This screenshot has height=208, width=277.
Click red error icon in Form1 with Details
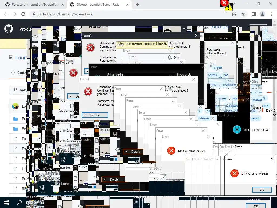click(88, 92)
